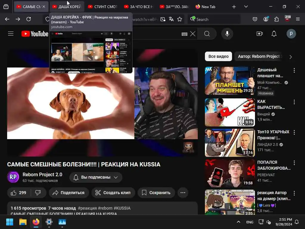The width and height of the screenshot is (305, 229).
Task: Go forward to next page
Action: pyautogui.click(x=18, y=19)
